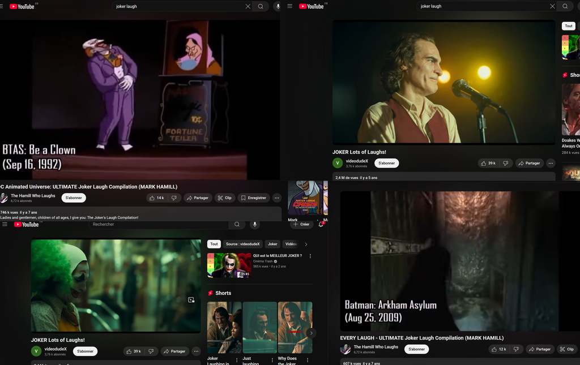
Task: Click the miniplayer icon on subway Joker video
Action: tap(191, 300)
